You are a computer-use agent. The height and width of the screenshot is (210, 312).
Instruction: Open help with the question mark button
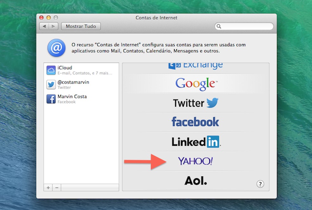(260, 184)
